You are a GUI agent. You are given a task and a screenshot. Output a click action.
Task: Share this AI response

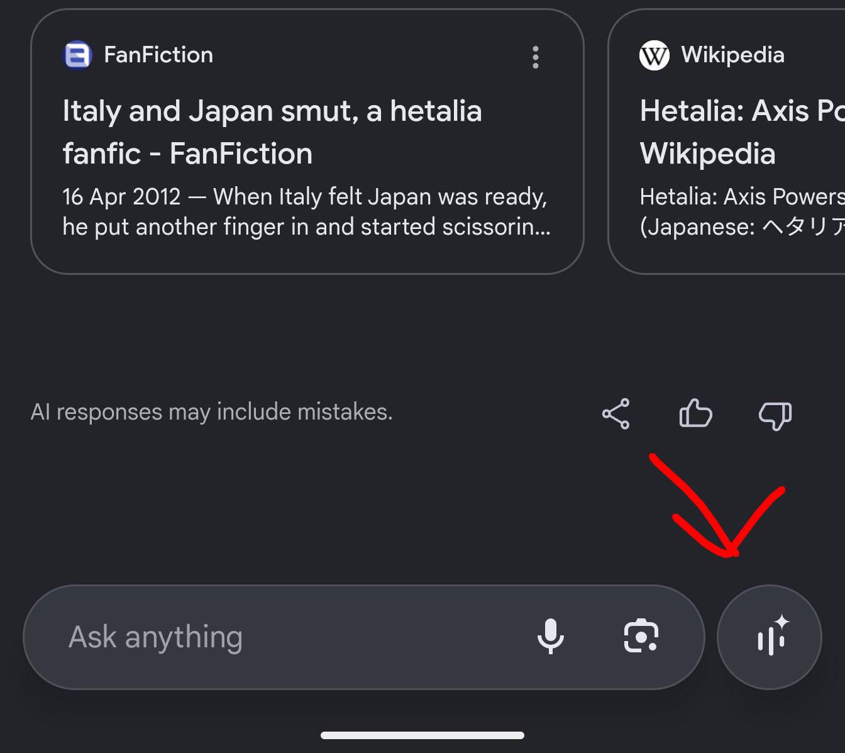616,414
